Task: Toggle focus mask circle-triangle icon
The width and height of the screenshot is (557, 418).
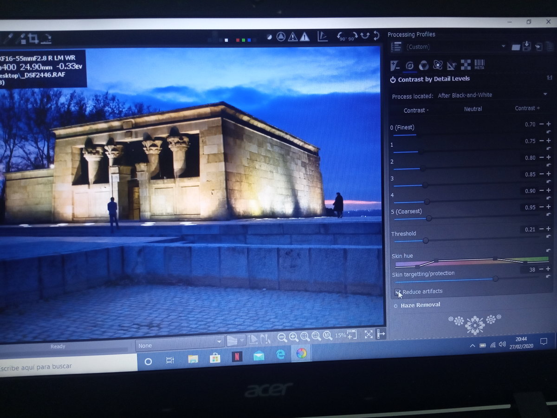Action: (x=281, y=36)
